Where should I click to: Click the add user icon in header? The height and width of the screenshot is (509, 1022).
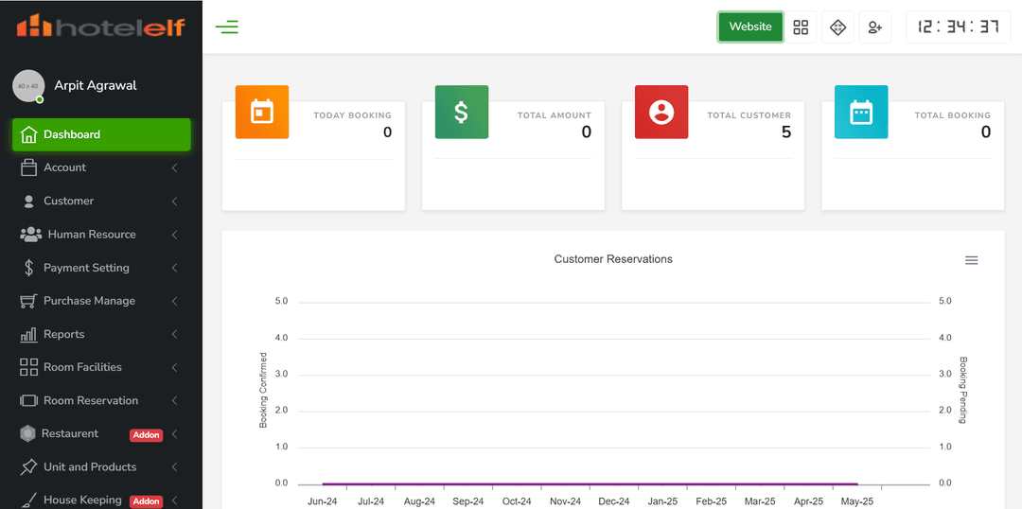coord(874,27)
